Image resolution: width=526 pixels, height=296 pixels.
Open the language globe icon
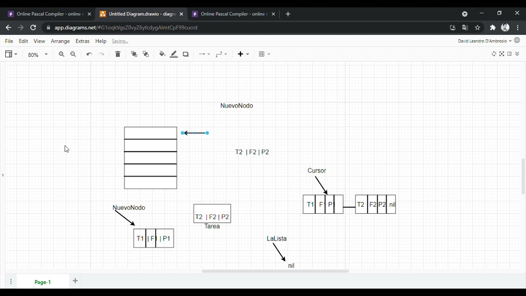tap(517, 41)
